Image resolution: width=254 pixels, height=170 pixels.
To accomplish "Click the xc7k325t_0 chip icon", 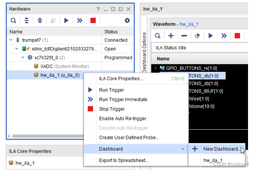I will [x=30, y=57].
